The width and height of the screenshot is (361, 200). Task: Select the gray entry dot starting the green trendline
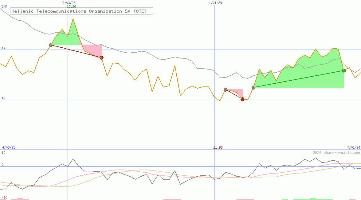(253, 88)
